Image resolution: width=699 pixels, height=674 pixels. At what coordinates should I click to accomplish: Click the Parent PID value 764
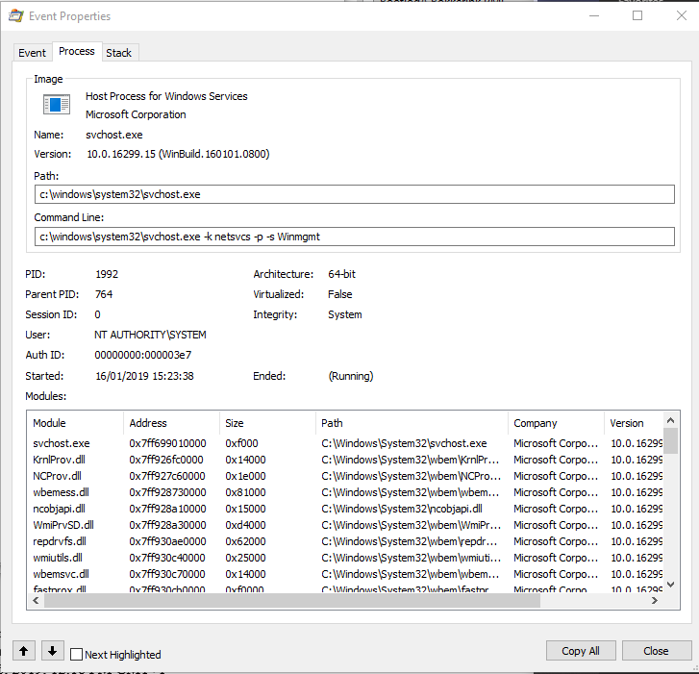[x=104, y=294]
